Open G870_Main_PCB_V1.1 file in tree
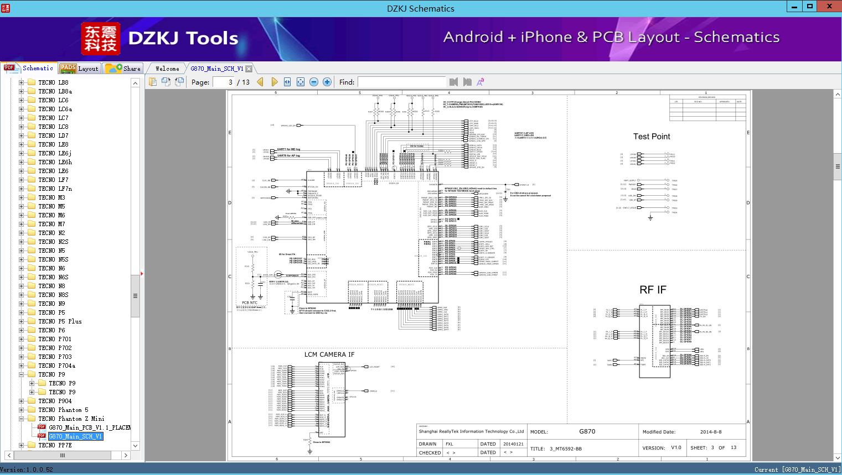This screenshot has width=842, height=475. click(x=89, y=427)
